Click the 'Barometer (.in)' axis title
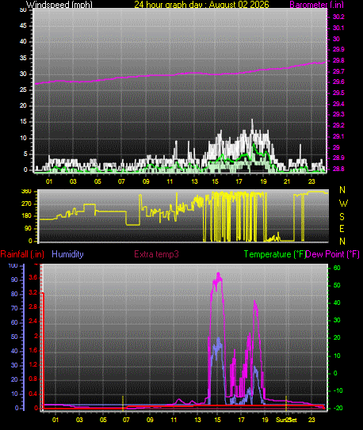This screenshot has height=430, width=363. click(316, 5)
